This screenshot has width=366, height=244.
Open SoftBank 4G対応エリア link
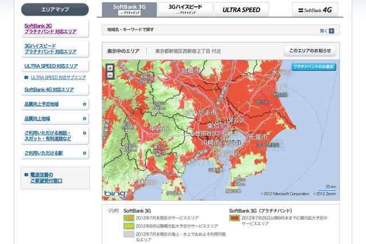coord(49,90)
